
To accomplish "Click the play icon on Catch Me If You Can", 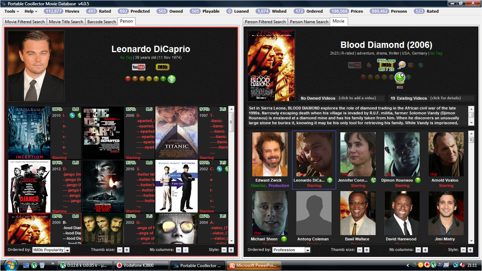I will click(220, 169).
